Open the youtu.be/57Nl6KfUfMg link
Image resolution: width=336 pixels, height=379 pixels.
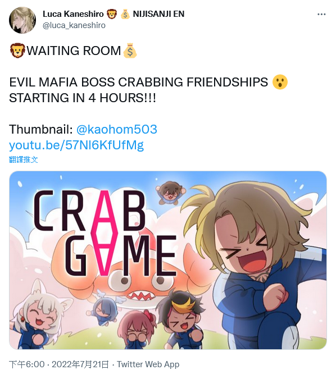[76, 145]
